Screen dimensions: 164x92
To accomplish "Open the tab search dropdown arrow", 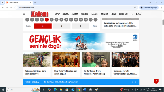I will [x=2, y=2].
